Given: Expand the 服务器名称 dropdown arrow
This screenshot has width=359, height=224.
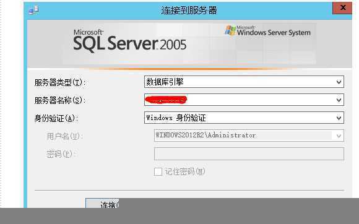Looking at the screenshot, I should coord(339,100).
